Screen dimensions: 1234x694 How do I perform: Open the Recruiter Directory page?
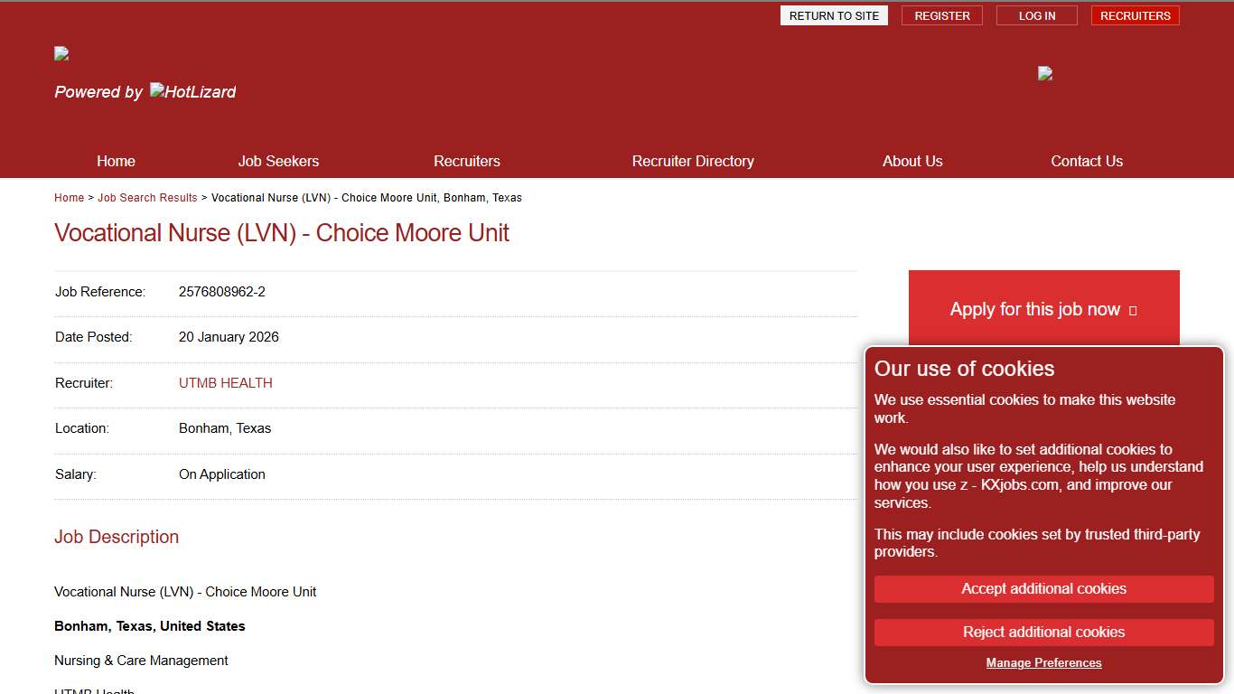tap(693, 161)
